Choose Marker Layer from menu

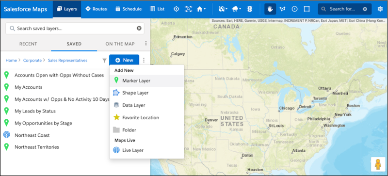click(x=147, y=80)
